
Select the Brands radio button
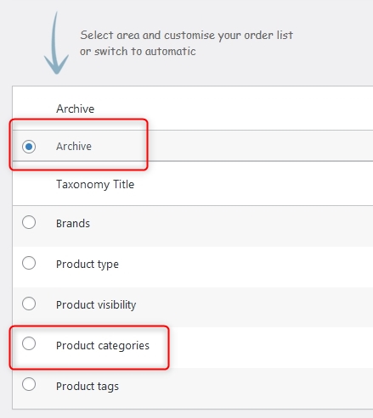29,222
